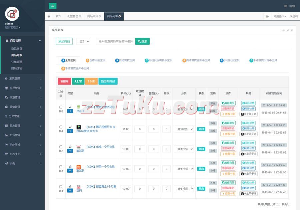Open 订单管理 in the sidebar menu
Screen dimensions: 300x210
16,62
